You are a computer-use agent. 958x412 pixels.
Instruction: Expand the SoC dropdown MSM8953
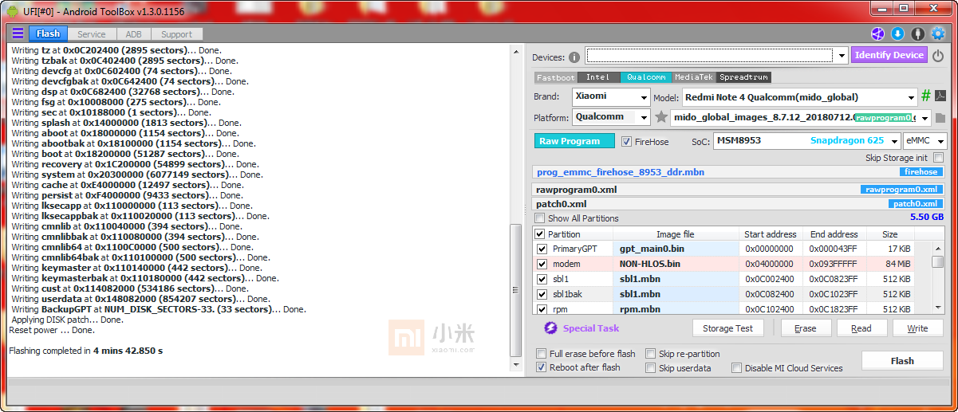(x=894, y=140)
